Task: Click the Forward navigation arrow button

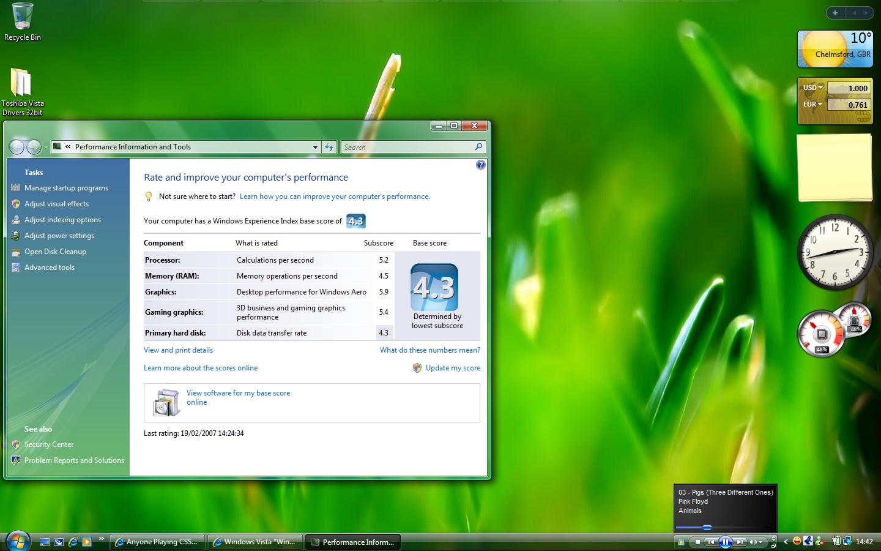Action: point(34,147)
